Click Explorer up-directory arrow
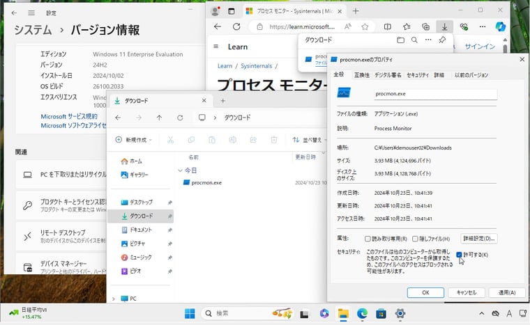Viewport: 530px width, 325px height. click(x=159, y=118)
